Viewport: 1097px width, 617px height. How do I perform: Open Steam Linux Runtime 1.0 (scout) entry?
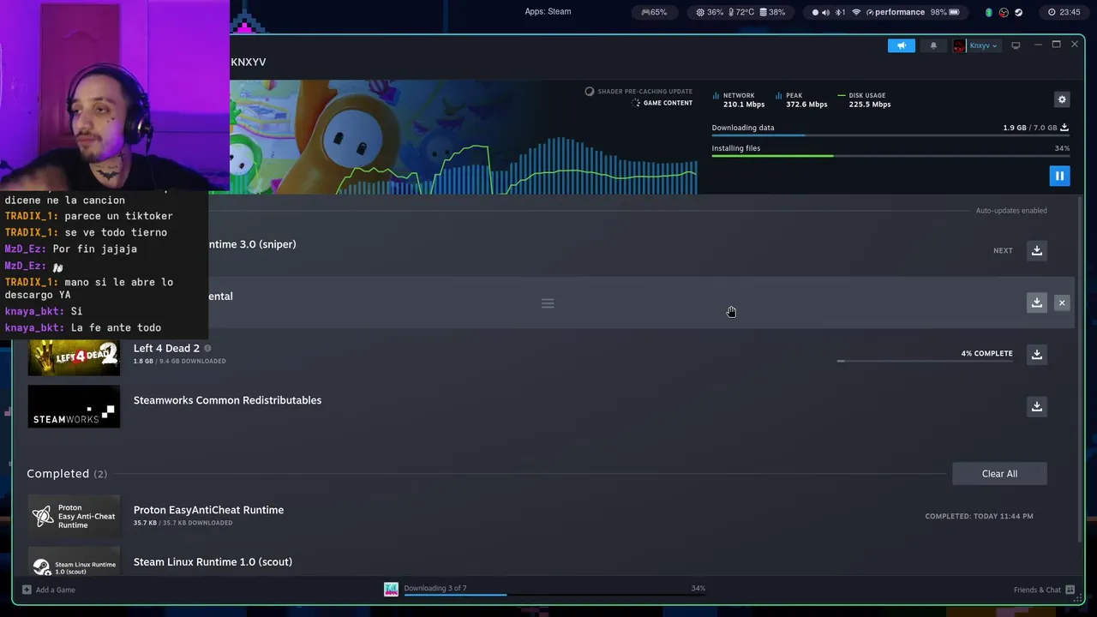click(213, 562)
